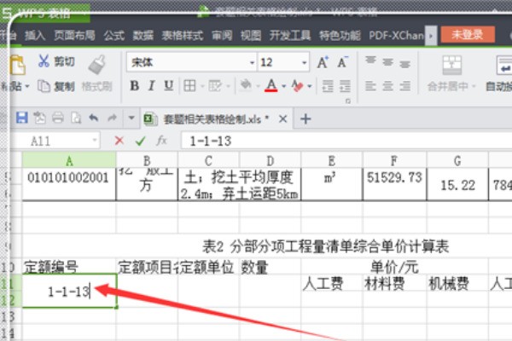Click the WPS 表格 application button
The height and width of the screenshot is (341, 512).
point(44,14)
